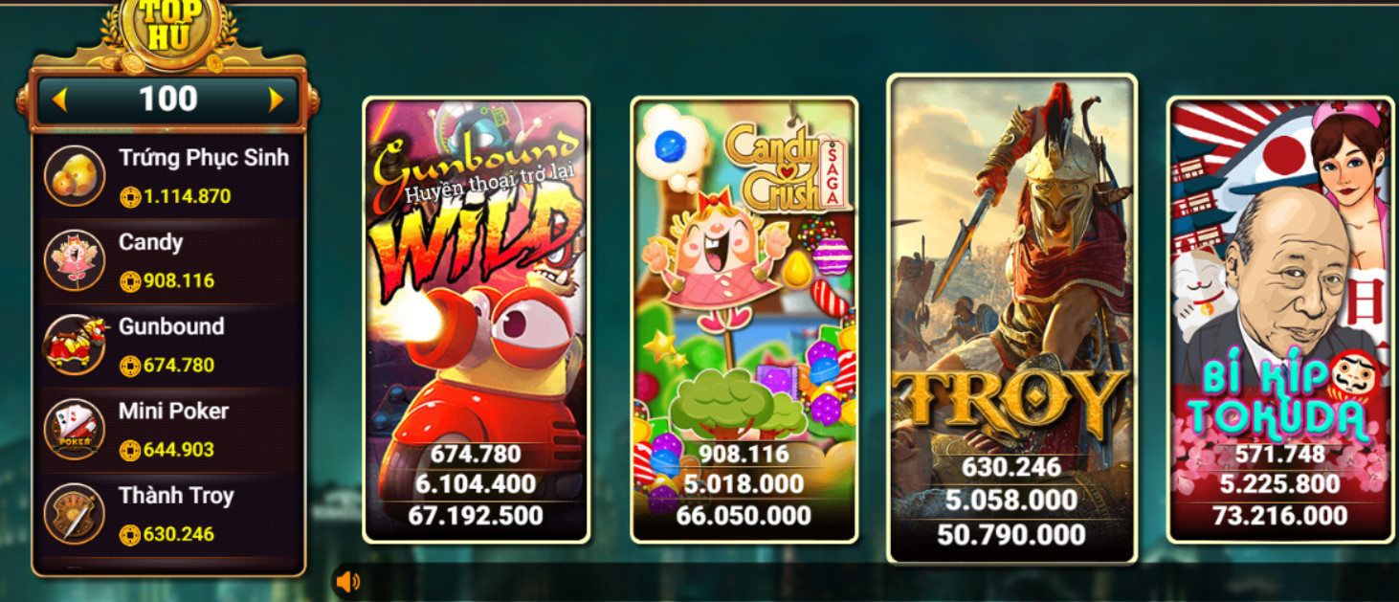Open the Gunbound Wild game card
This screenshot has height=602, width=1399.
(x=477, y=320)
